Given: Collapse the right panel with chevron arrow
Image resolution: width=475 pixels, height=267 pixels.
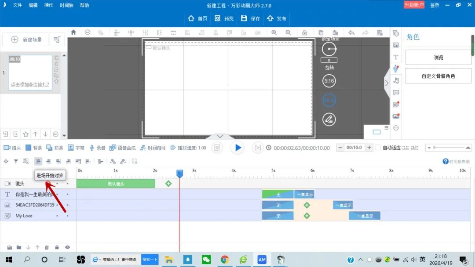Looking at the screenshot, I should coord(387,83).
